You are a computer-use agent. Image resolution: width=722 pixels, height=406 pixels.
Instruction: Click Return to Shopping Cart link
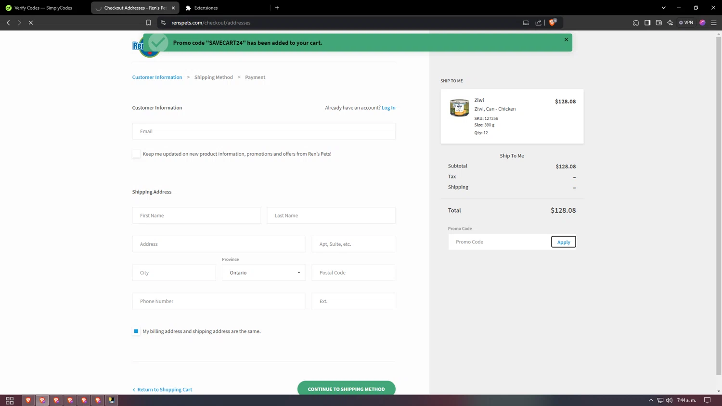pyautogui.click(x=162, y=390)
